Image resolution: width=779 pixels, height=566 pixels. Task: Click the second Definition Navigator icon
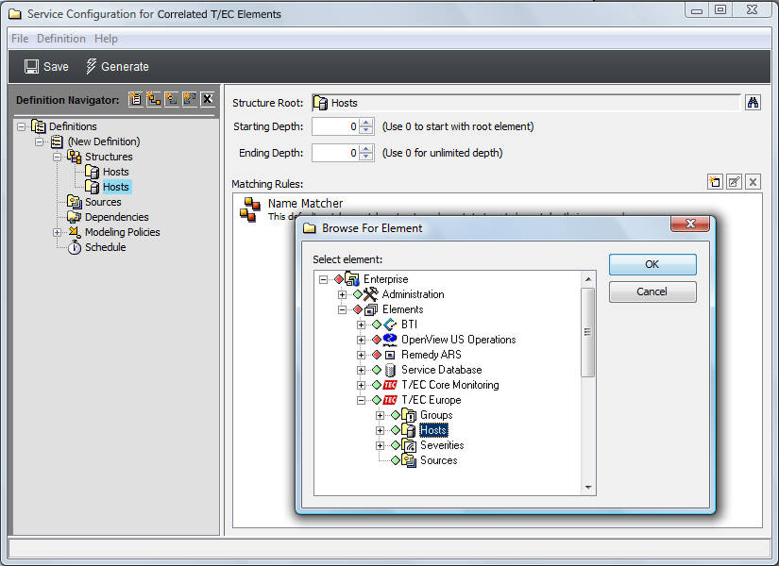pos(154,99)
